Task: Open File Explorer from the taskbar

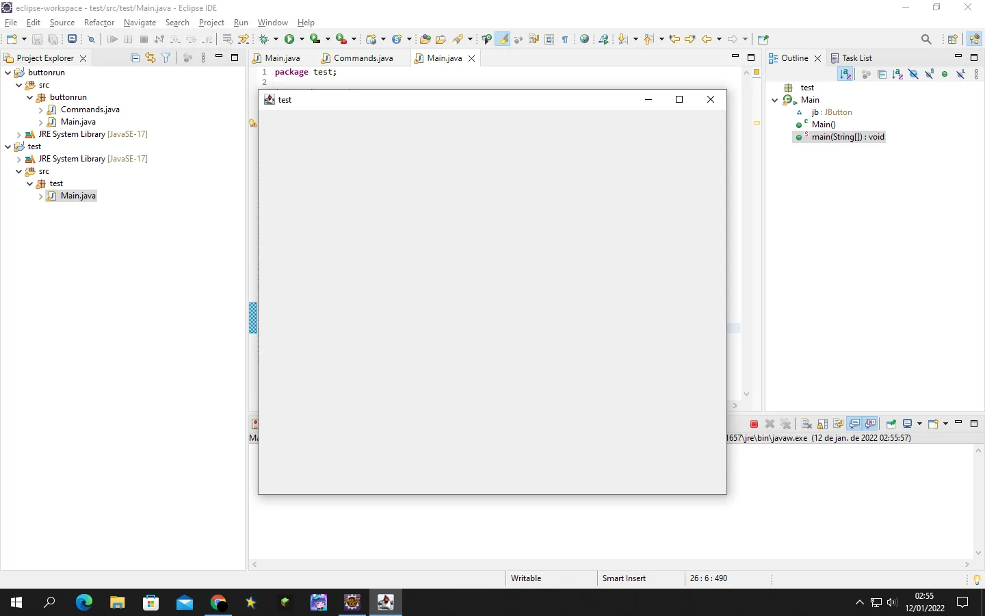Action: (117, 602)
